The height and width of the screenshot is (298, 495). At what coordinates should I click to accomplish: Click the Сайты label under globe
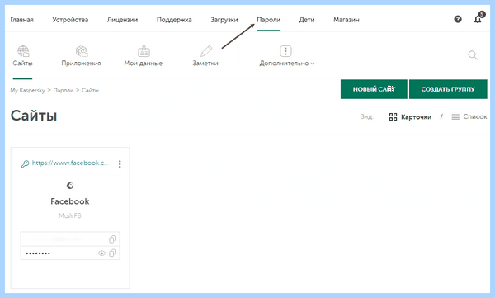coord(23,64)
